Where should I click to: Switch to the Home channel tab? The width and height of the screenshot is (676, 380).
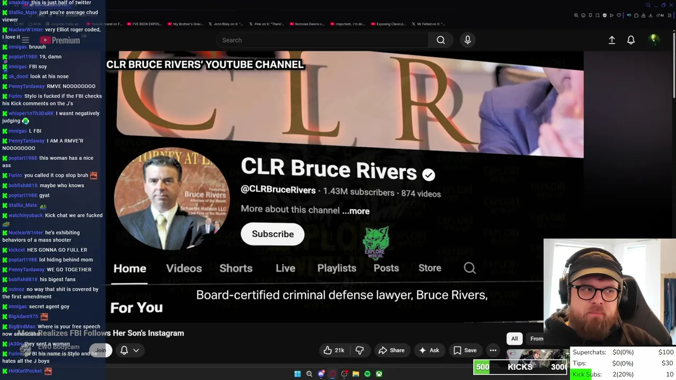129,268
